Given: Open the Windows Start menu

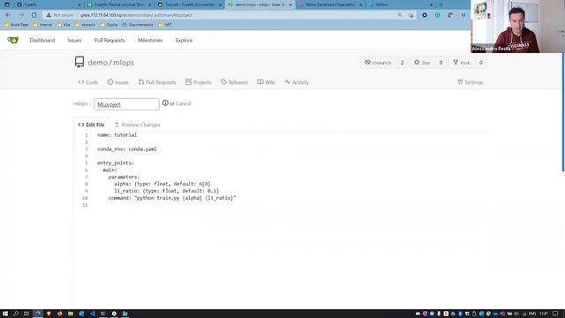Looking at the screenshot, I should tap(5, 314).
